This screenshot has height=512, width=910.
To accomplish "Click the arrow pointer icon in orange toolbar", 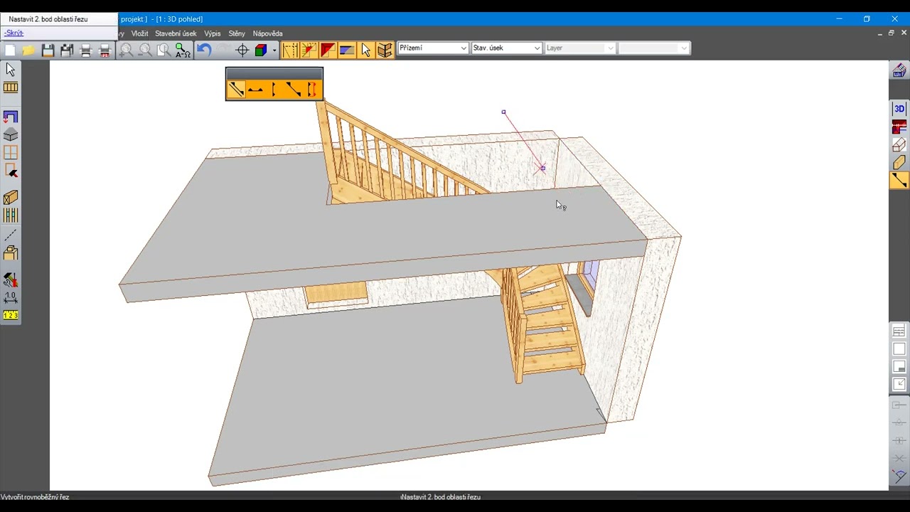I will [366, 50].
